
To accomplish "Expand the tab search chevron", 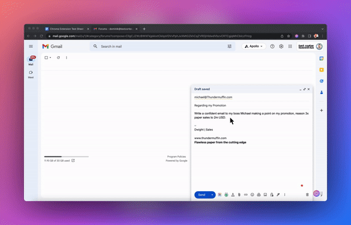I will point(322,29).
